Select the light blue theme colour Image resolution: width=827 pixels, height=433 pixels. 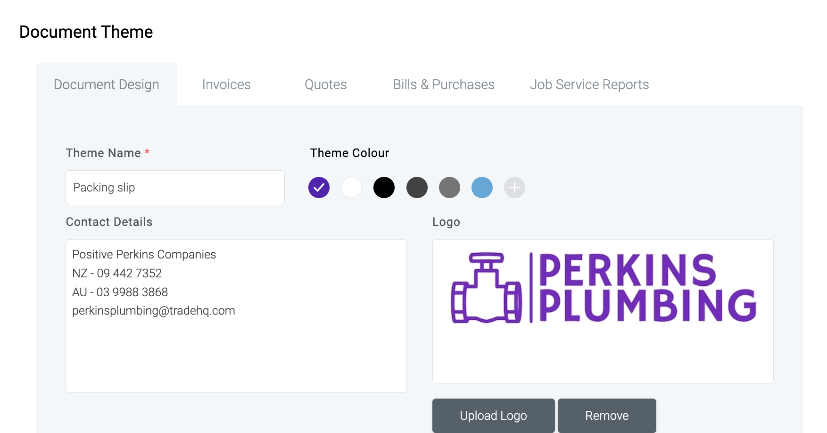[482, 188]
